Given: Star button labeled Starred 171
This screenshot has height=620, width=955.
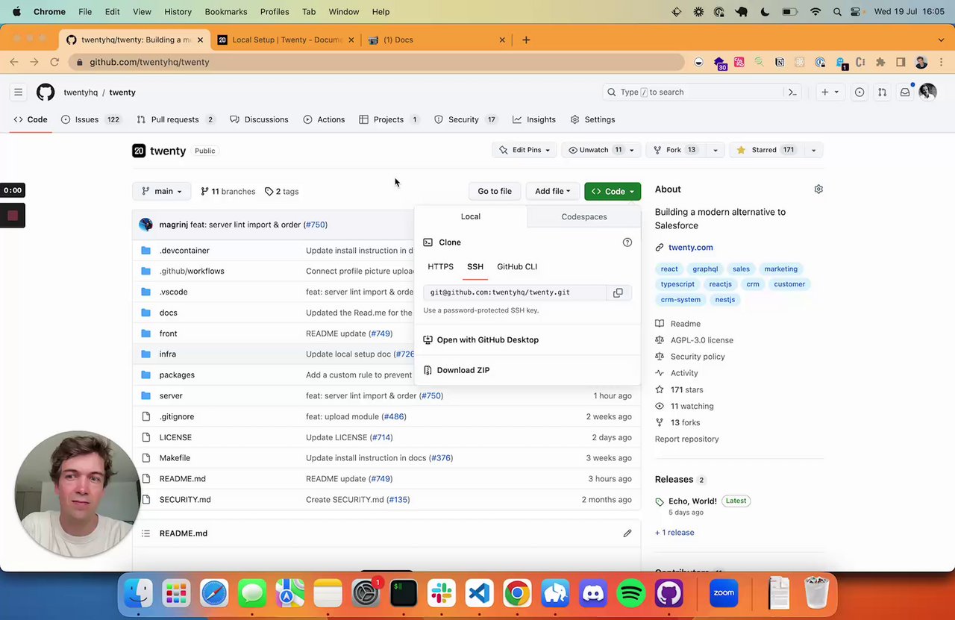Looking at the screenshot, I should pyautogui.click(x=765, y=150).
